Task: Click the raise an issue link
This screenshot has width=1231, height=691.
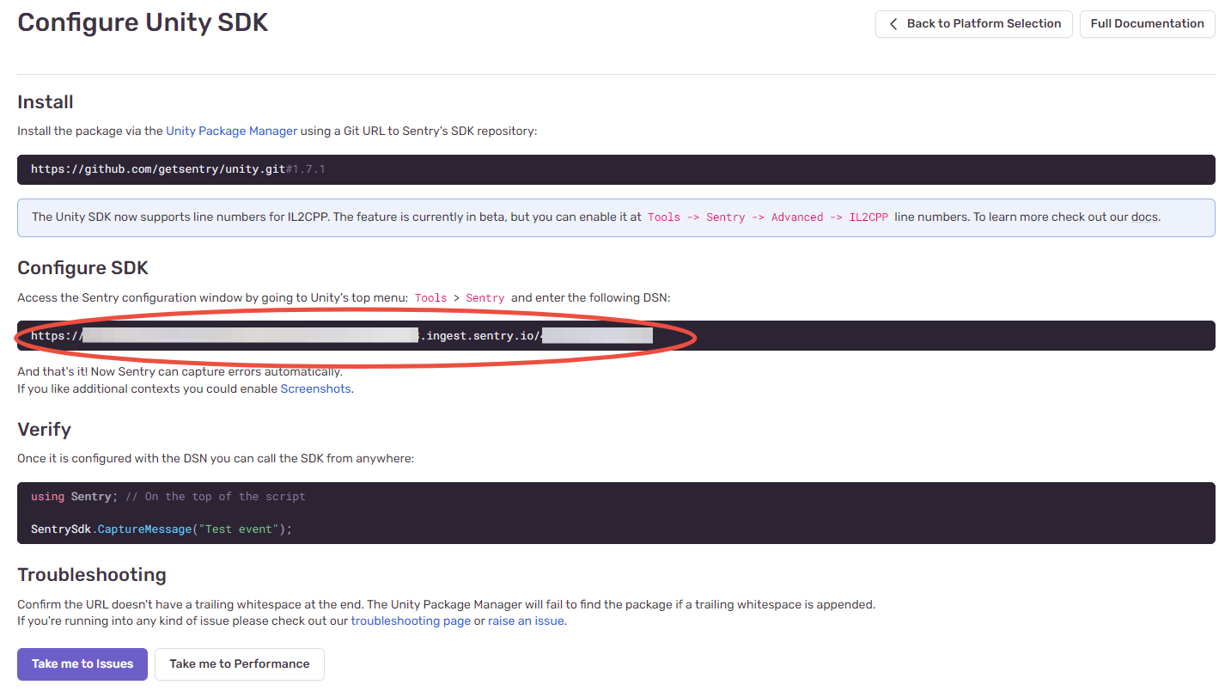Action: 526,621
